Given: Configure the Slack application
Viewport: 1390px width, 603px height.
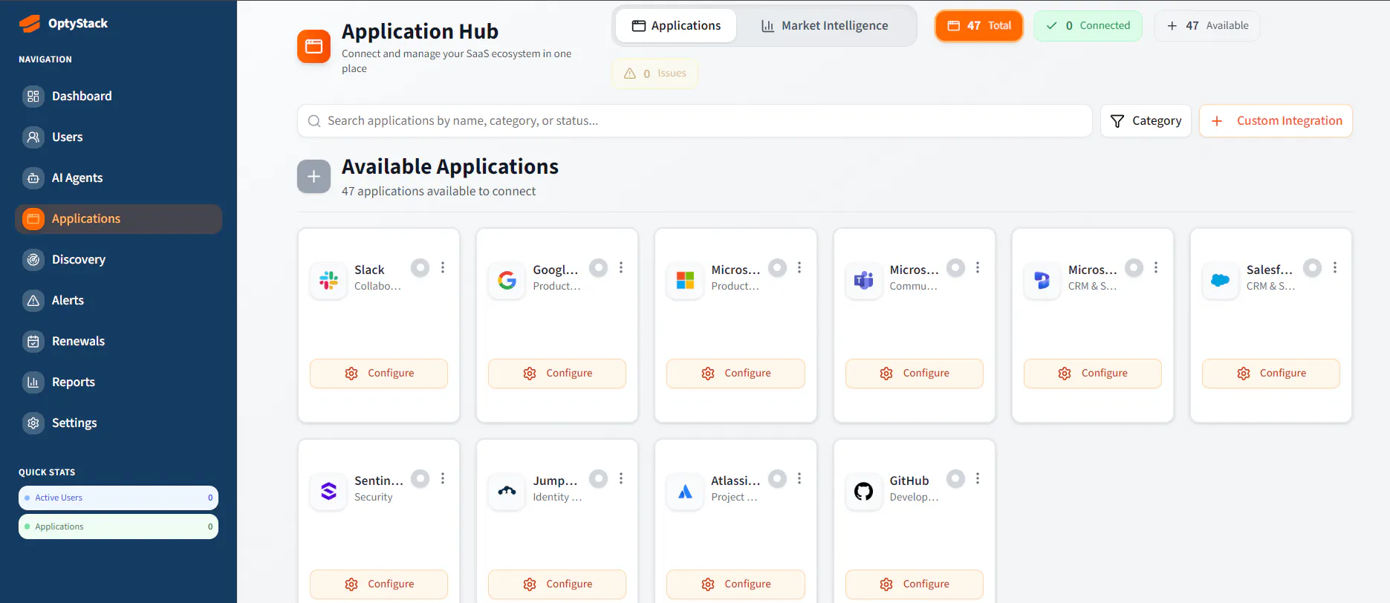Looking at the screenshot, I should pyautogui.click(x=379, y=374).
